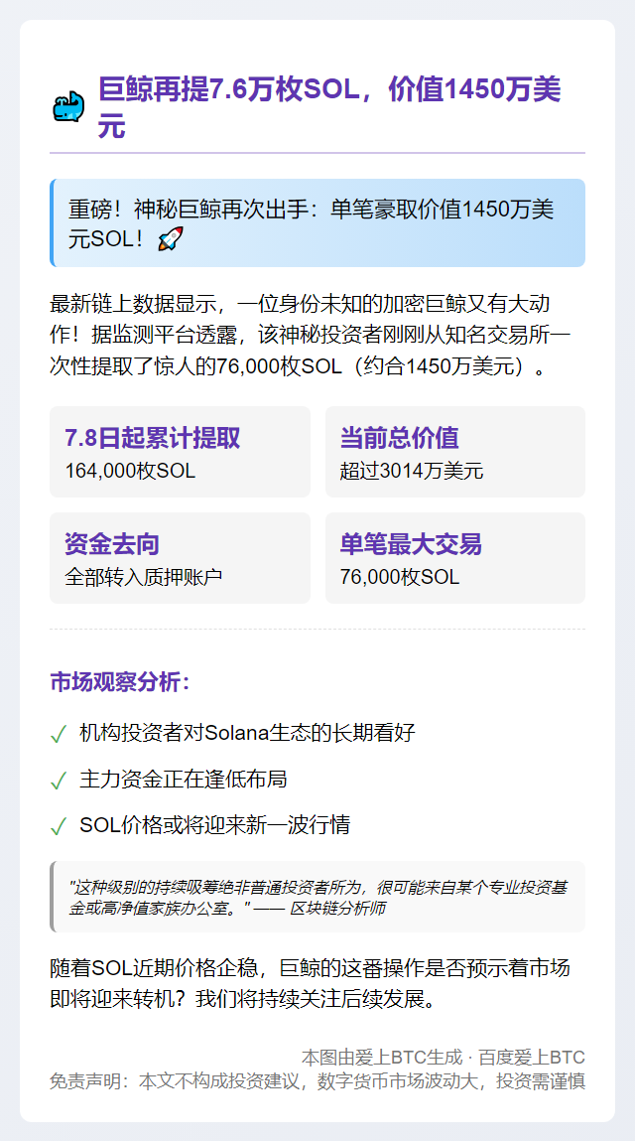
Task: Select the 单笔最大交易 stat card
Action: (x=454, y=558)
